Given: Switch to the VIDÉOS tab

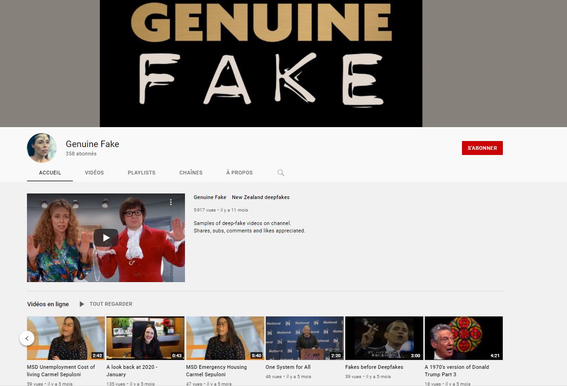Looking at the screenshot, I should coord(94,173).
